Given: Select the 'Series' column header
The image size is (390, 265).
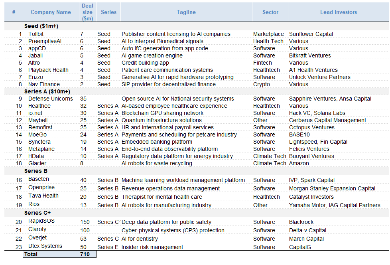Looking at the screenshot, I should [x=108, y=12].
